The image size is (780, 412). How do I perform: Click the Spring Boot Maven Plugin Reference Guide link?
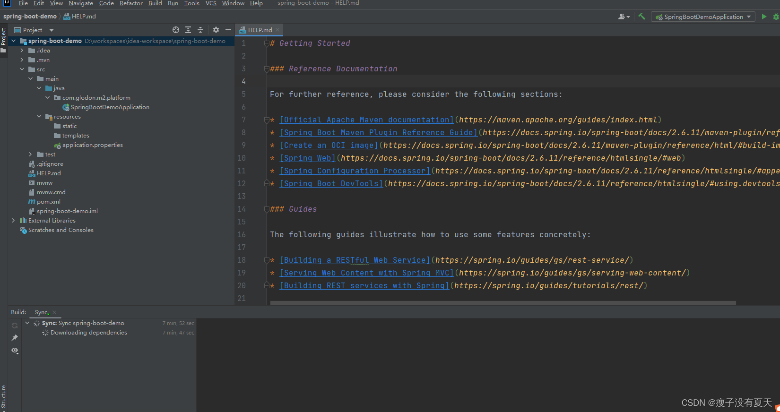click(378, 133)
